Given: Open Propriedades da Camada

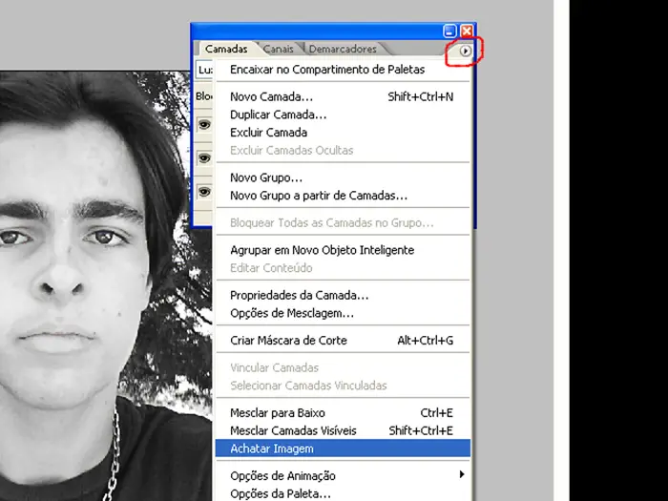Looking at the screenshot, I should point(299,296).
